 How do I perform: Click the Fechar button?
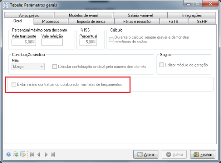[202, 154]
